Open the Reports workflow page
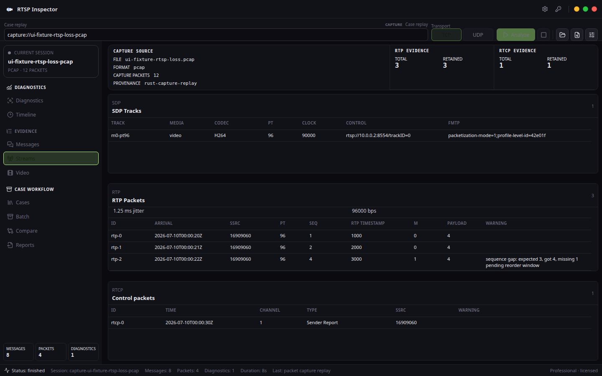Screen dimensions: 602x376 point(51,245)
